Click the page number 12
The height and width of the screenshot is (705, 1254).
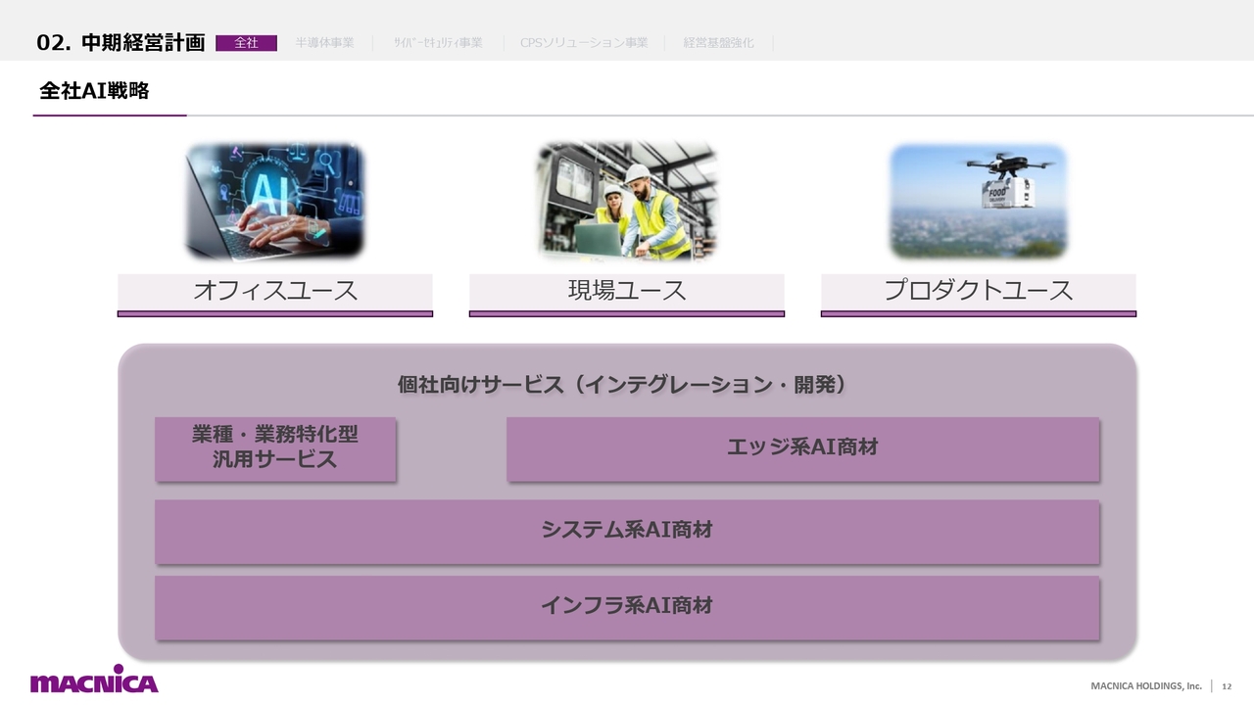click(1227, 686)
